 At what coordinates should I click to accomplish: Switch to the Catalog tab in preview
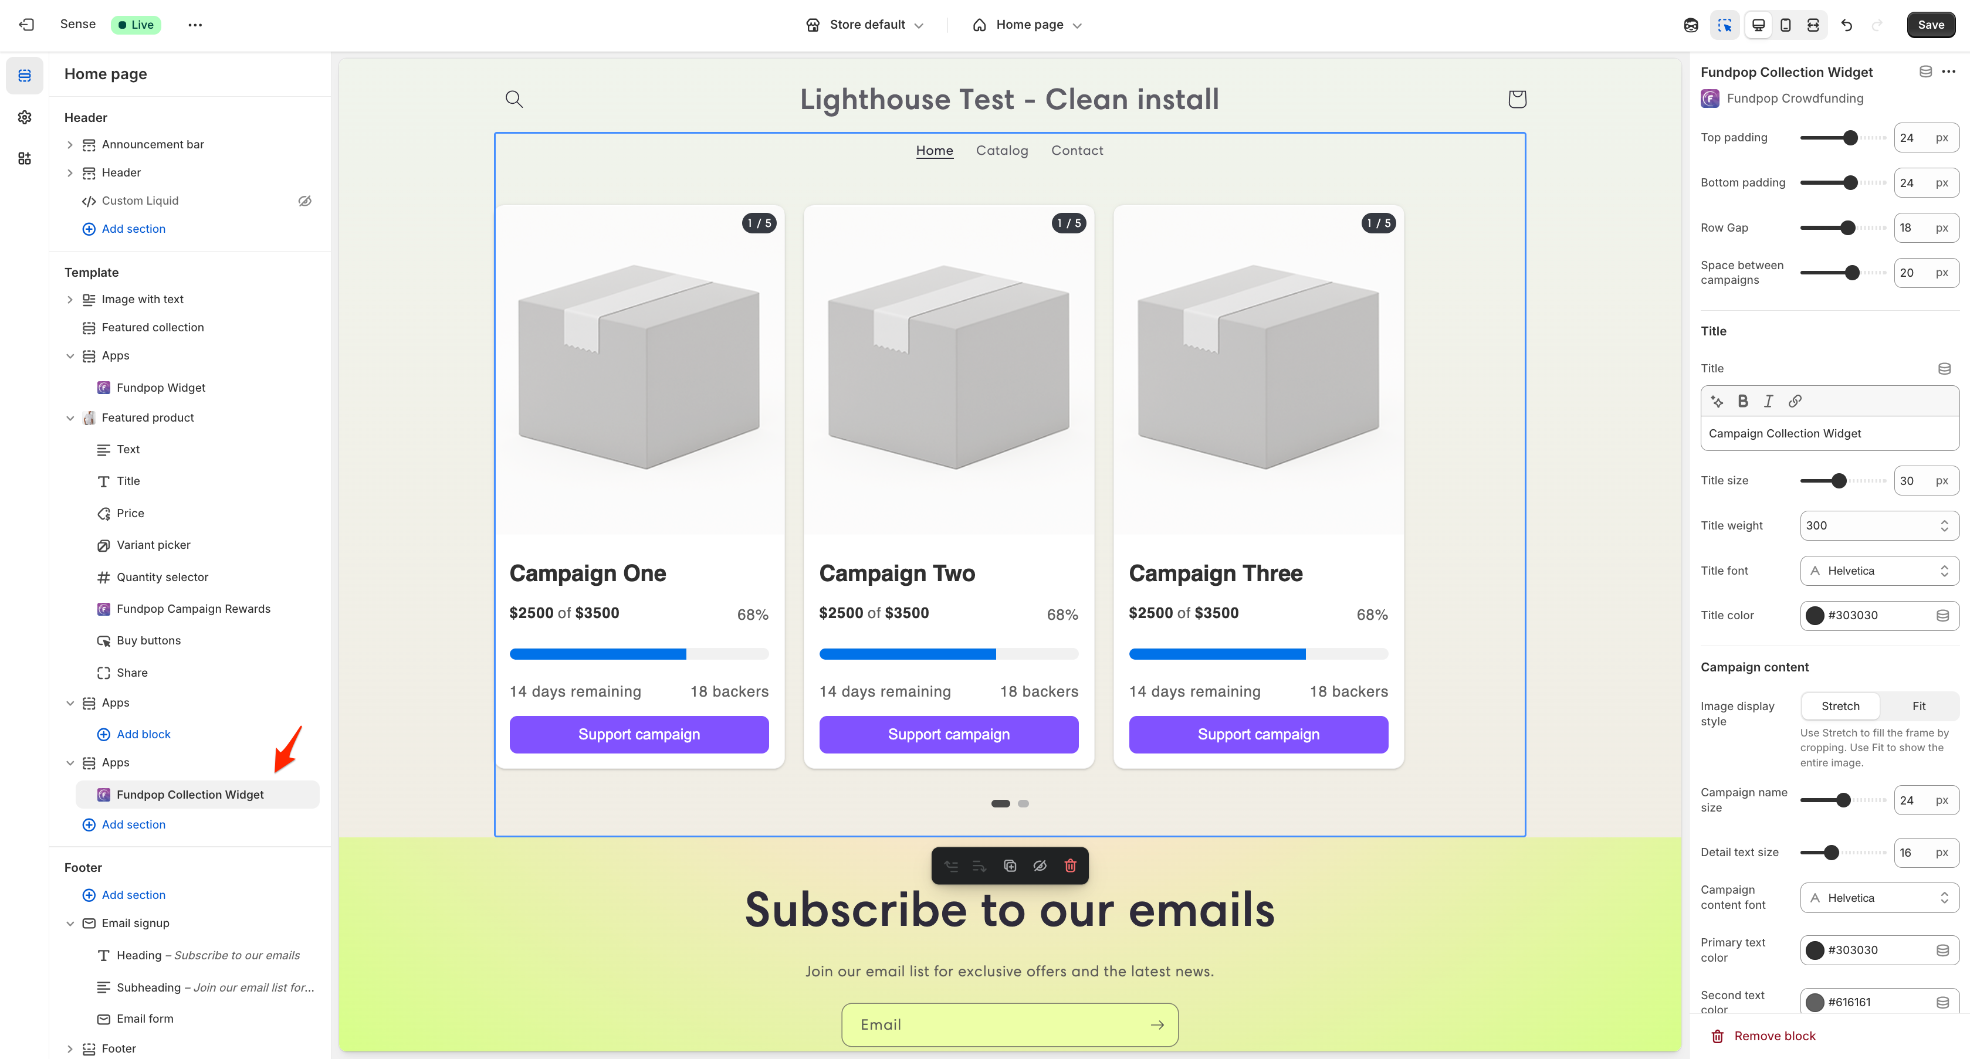pyautogui.click(x=1002, y=150)
